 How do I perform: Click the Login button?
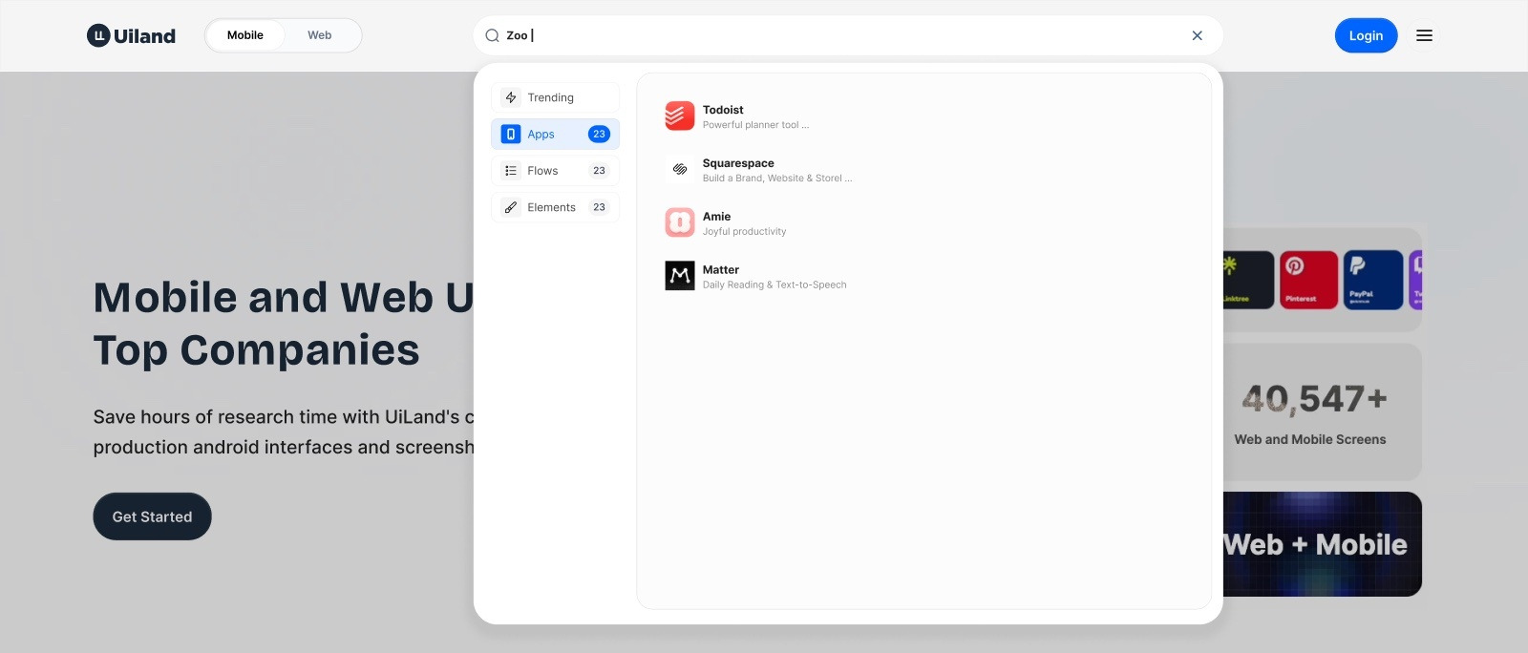pyautogui.click(x=1366, y=35)
